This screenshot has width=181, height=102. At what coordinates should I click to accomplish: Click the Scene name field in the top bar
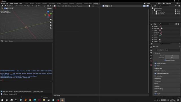pos(151,3)
